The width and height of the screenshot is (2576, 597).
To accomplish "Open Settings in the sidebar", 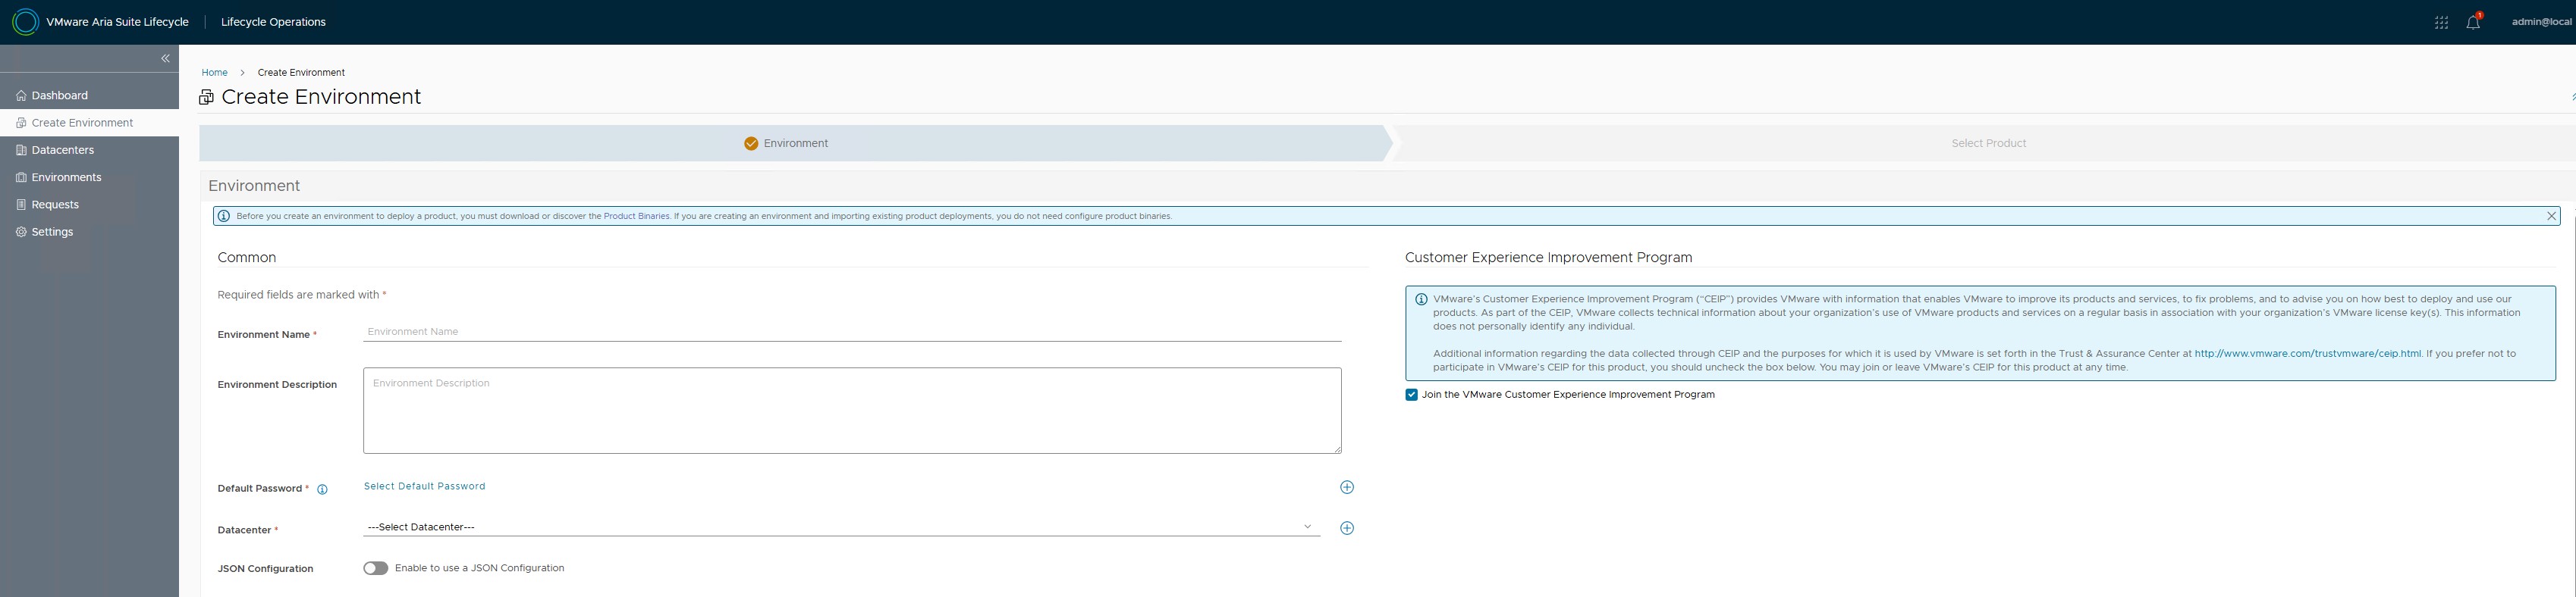I will pyautogui.click(x=52, y=232).
